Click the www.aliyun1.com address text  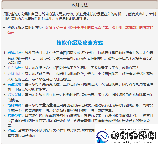pyautogui.click(x=132, y=142)
